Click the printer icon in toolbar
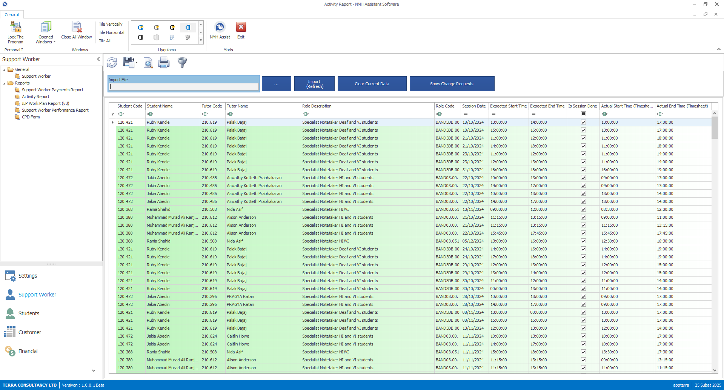Image resolution: width=724 pixels, height=390 pixels. [x=164, y=62]
